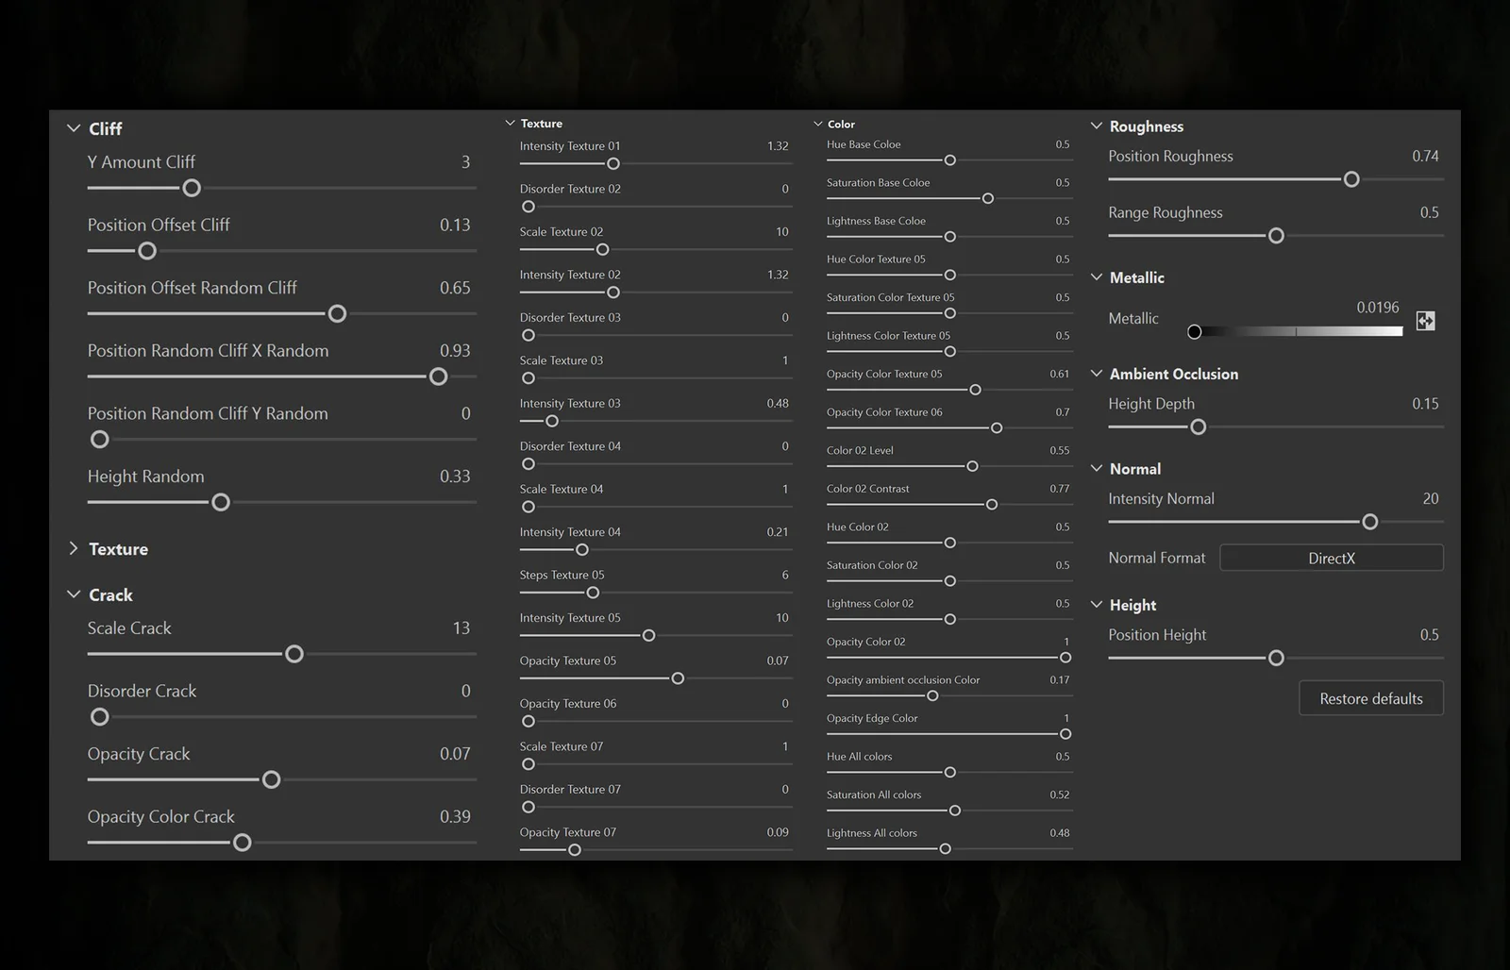Click the Opacity Crack slider handle
1510x970 pixels.
click(x=271, y=779)
